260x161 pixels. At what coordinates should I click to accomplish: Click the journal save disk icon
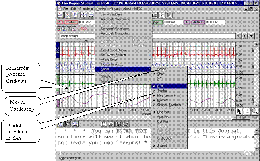pos(118,123)
